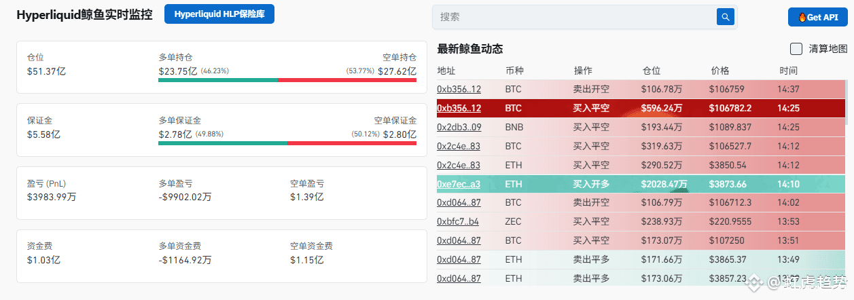
Task: Click long funding fee -$1164.92万
Action: pos(185,260)
